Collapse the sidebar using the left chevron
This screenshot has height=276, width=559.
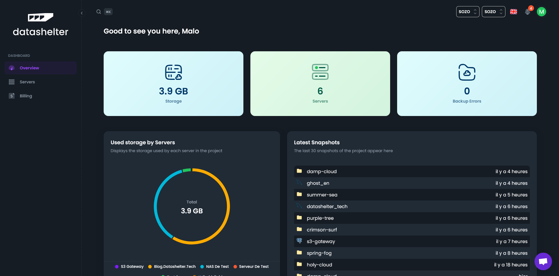click(x=82, y=13)
